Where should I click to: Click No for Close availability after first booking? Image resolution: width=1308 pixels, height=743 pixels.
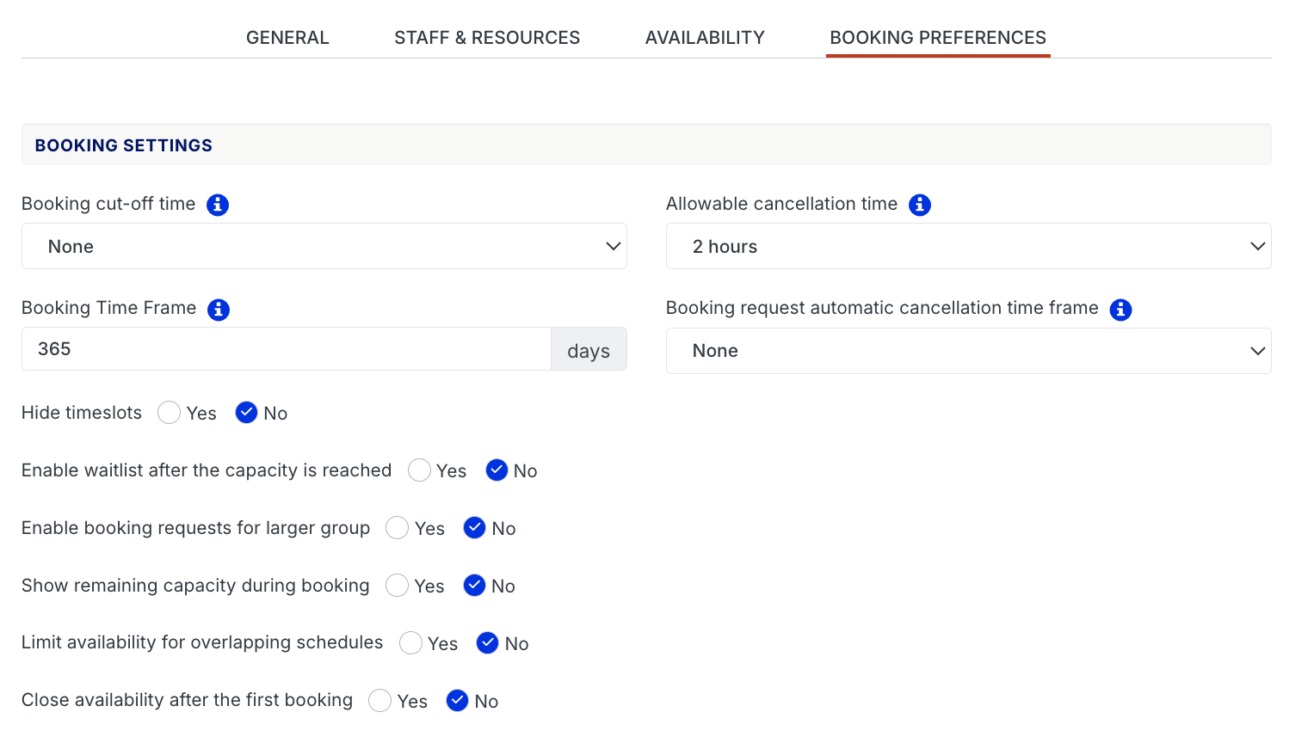pos(458,701)
